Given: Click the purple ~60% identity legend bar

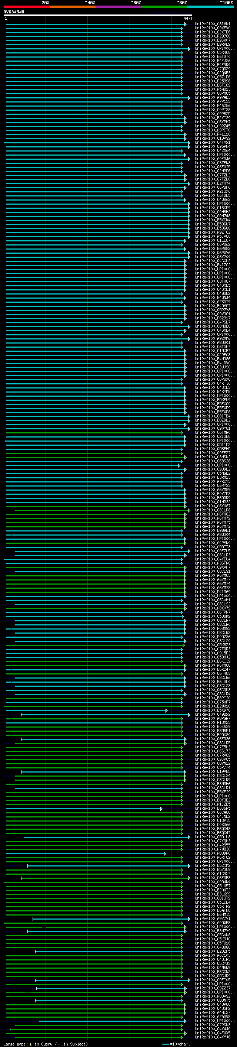Looking at the screenshot, I should coord(118,7).
